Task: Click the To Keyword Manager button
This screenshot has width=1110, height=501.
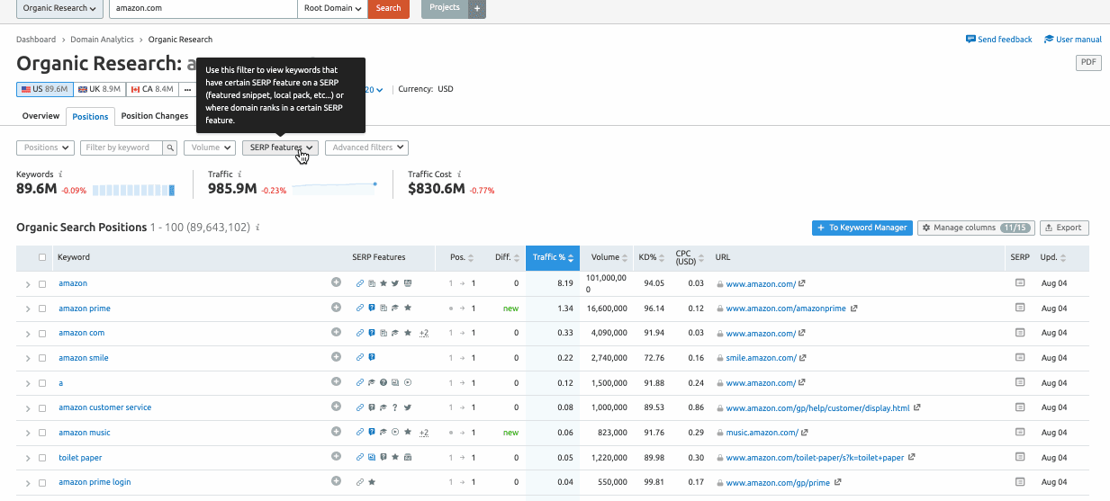Action: [862, 228]
